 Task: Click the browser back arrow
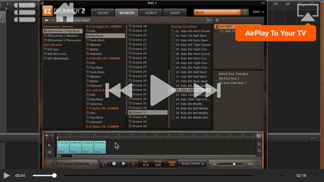pos(47,20)
